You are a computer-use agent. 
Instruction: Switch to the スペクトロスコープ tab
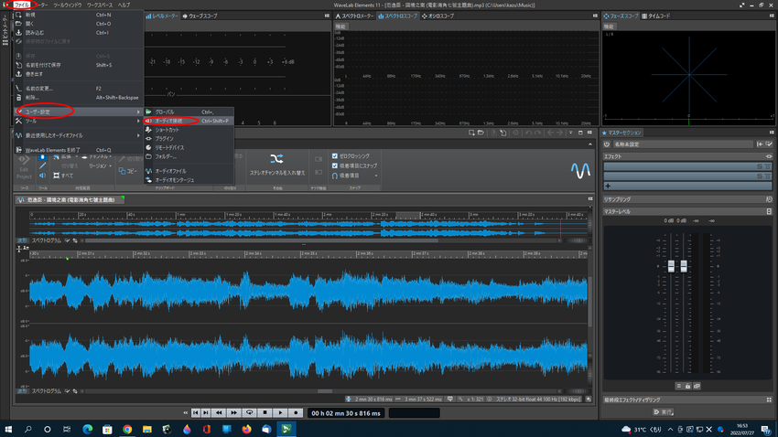coord(397,16)
